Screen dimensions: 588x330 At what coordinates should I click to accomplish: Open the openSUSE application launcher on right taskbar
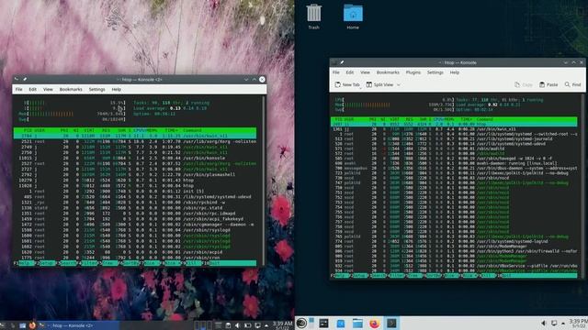coord(301,323)
